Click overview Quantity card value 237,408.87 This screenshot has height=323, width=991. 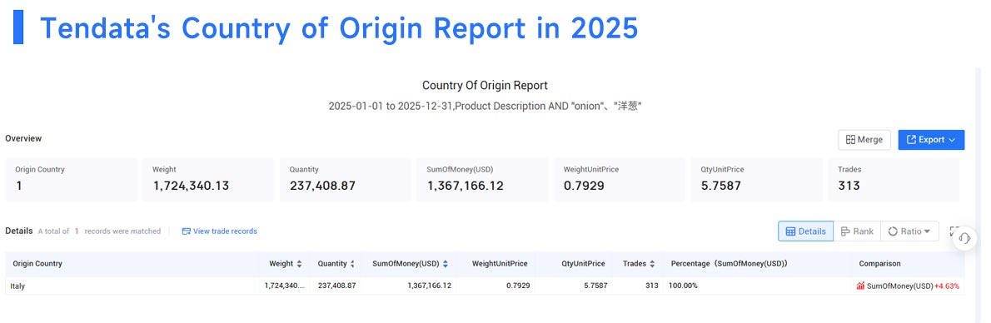322,186
